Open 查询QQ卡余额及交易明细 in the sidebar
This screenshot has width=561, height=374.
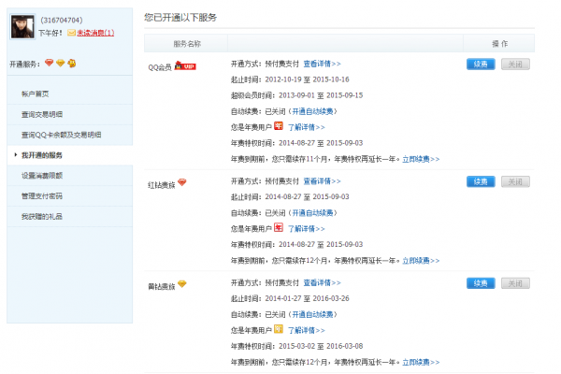[61, 135]
